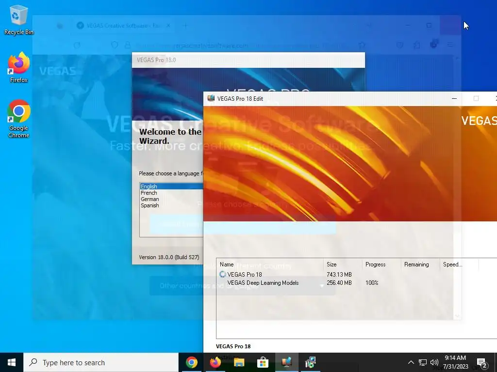Select English in the language list
This screenshot has width=497, height=372.
tap(171, 186)
